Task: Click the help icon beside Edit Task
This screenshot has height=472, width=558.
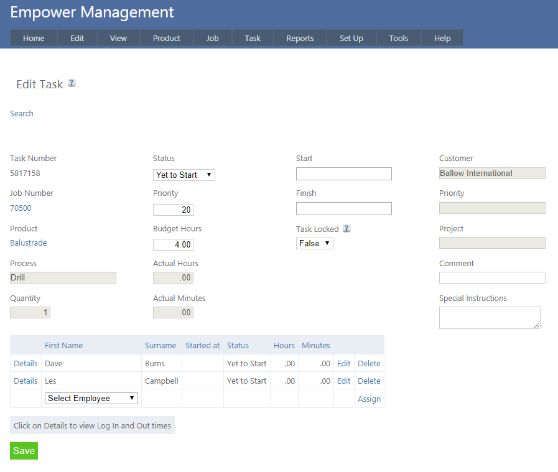Action: [72, 83]
